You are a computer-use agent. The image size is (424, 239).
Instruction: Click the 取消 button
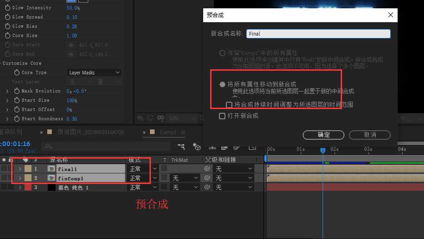(370, 135)
